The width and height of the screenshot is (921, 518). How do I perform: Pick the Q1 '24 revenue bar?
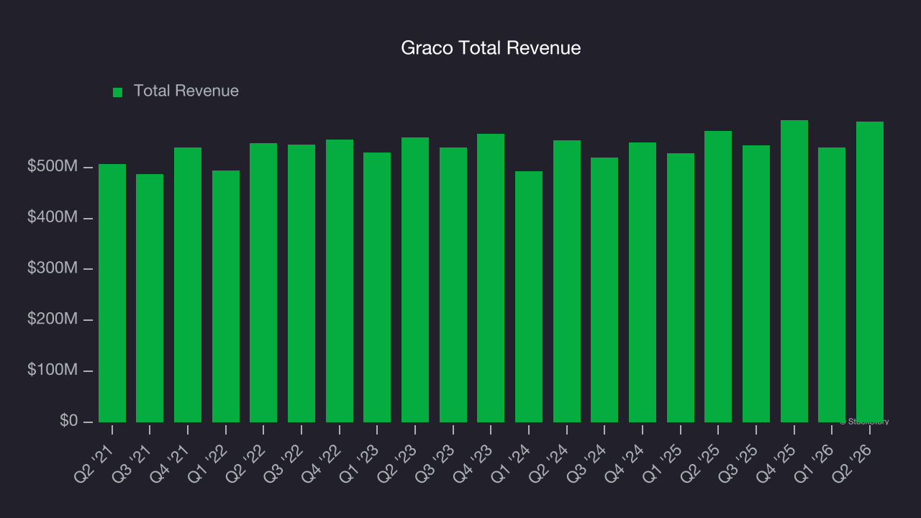tap(529, 296)
